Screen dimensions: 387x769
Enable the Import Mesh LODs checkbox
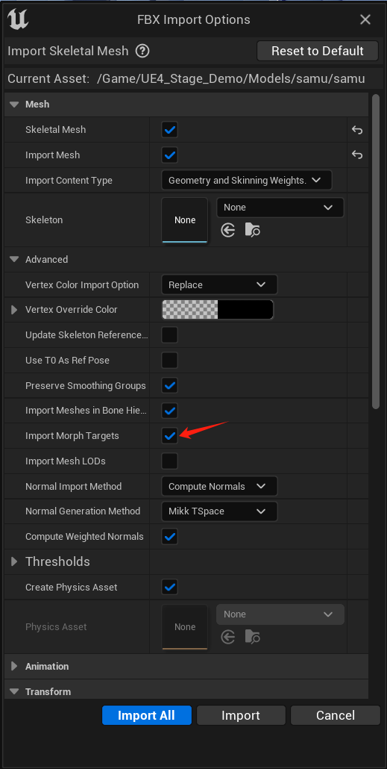(x=169, y=461)
